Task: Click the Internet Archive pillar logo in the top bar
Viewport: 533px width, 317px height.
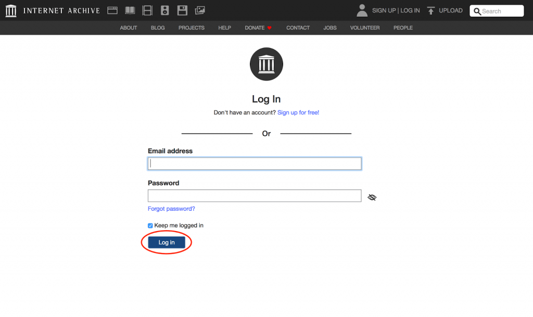Action: tap(11, 10)
